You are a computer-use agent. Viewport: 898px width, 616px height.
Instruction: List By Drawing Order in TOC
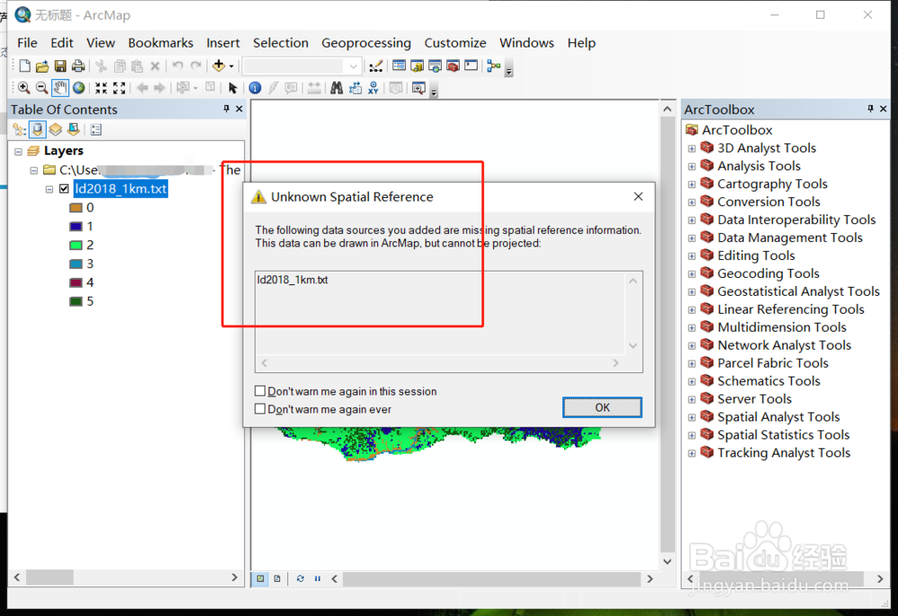click(20, 130)
